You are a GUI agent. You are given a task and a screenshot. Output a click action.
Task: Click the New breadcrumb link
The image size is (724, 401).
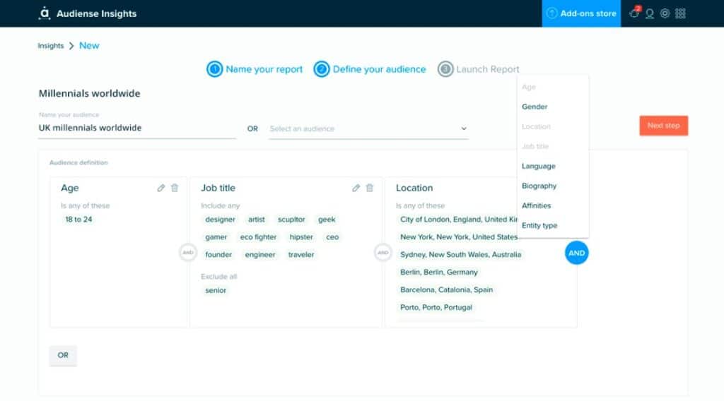[x=89, y=46]
